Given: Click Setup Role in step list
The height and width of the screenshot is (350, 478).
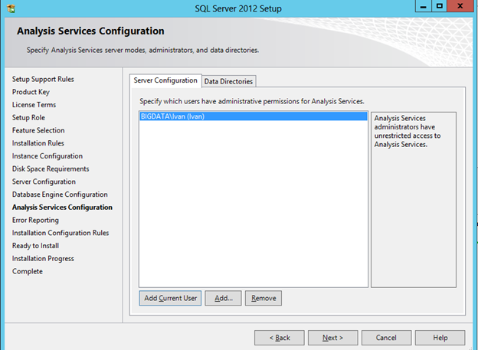Looking at the screenshot, I should point(28,118).
